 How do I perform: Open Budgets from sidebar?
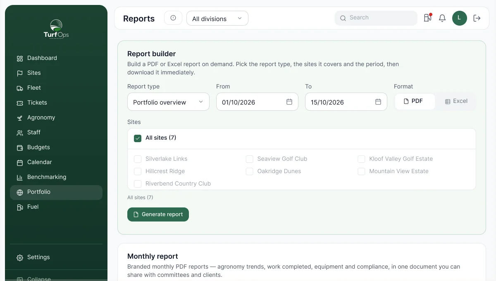(56, 148)
